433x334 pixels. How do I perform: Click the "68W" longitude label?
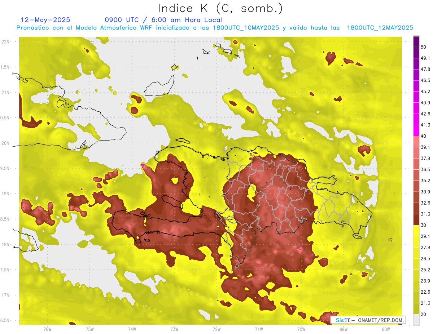(386, 329)
